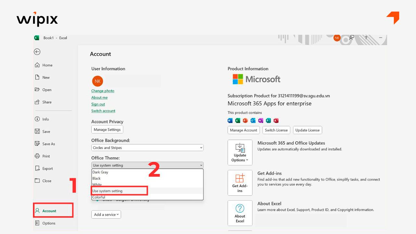Click the Excel app icon in title bar
The height and width of the screenshot is (234, 416).
37,38
